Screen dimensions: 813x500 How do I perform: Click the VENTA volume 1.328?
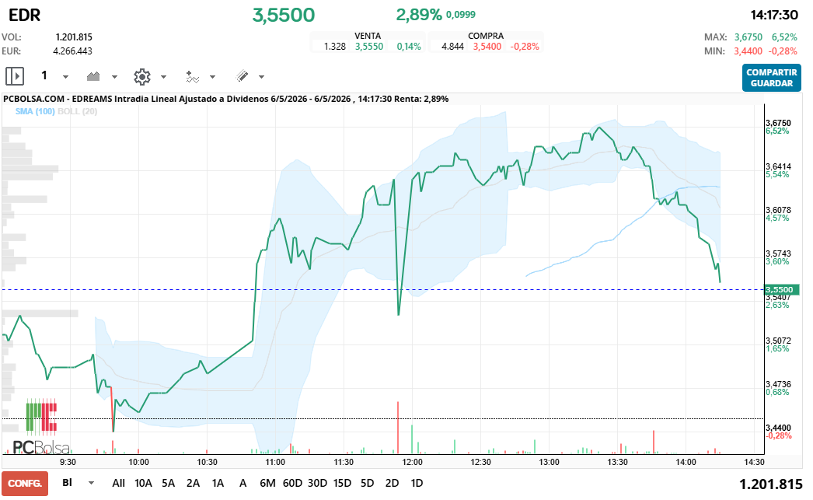pos(335,46)
